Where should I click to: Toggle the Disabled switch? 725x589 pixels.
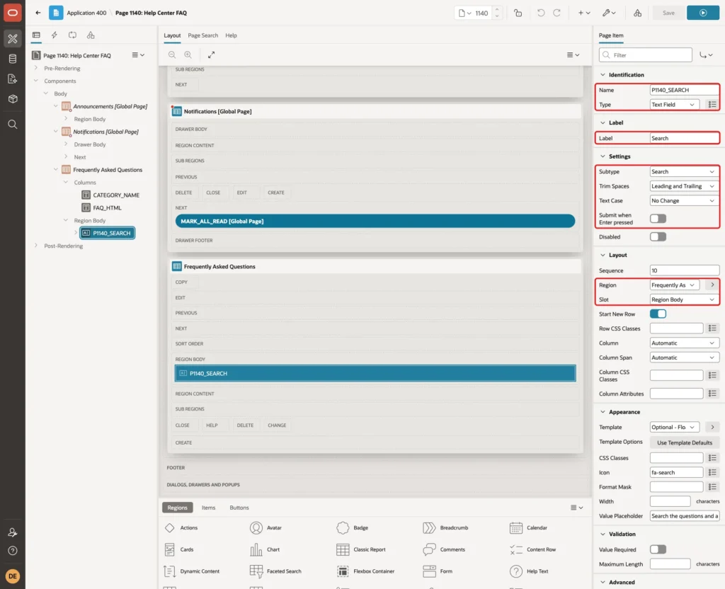pyautogui.click(x=658, y=236)
